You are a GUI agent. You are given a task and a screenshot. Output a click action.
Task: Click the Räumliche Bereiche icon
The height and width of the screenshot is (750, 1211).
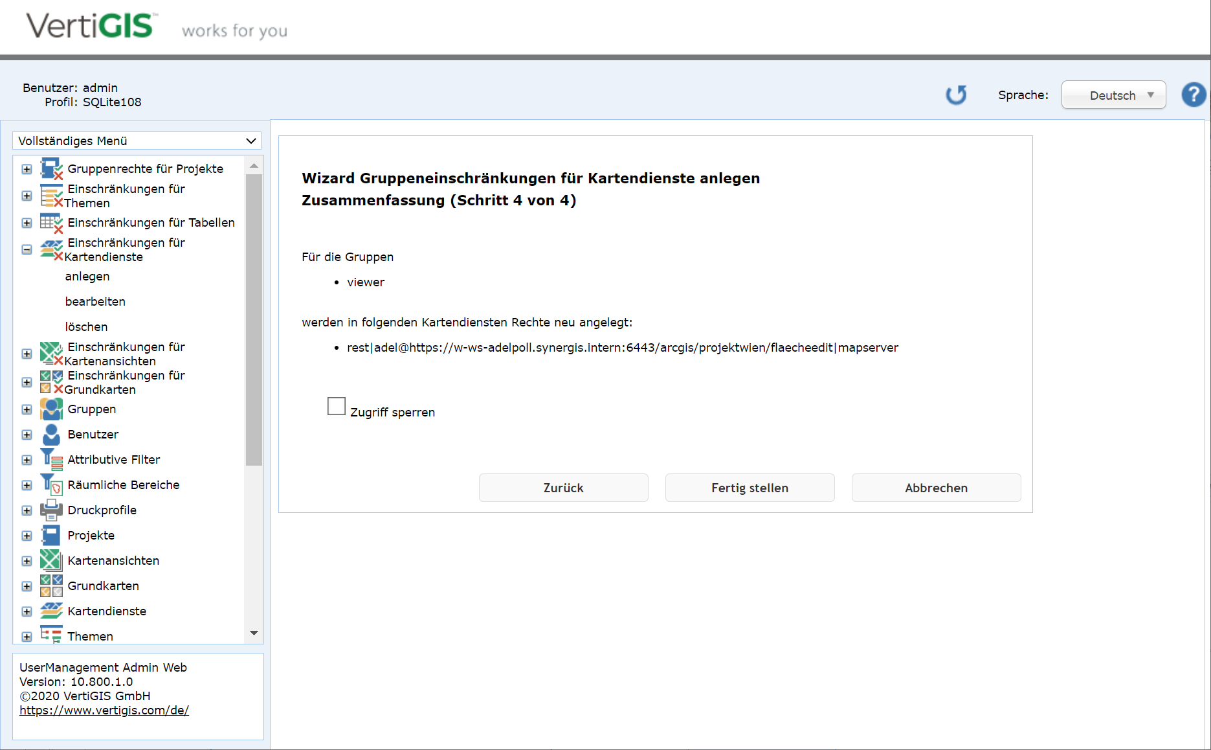click(51, 484)
